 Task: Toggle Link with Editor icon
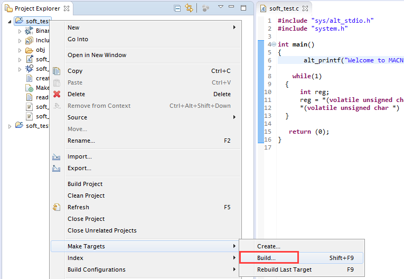[x=189, y=8]
